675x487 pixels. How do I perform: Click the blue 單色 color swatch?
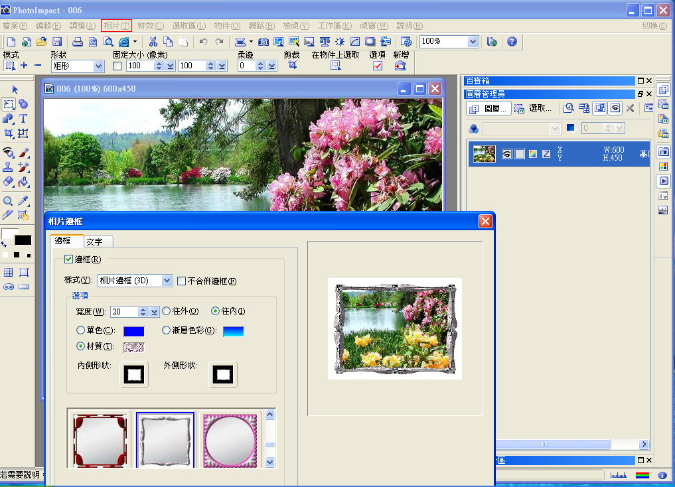pos(133,331)
